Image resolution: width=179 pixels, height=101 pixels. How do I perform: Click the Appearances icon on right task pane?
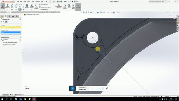tap(178, 25)
